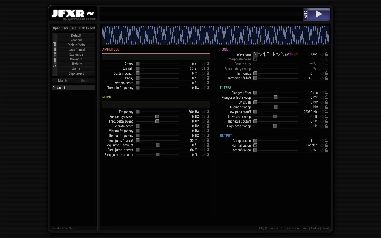This screenshot has height=238, width=381.
Task: Create a new Explosion sound
Action: 76,54
